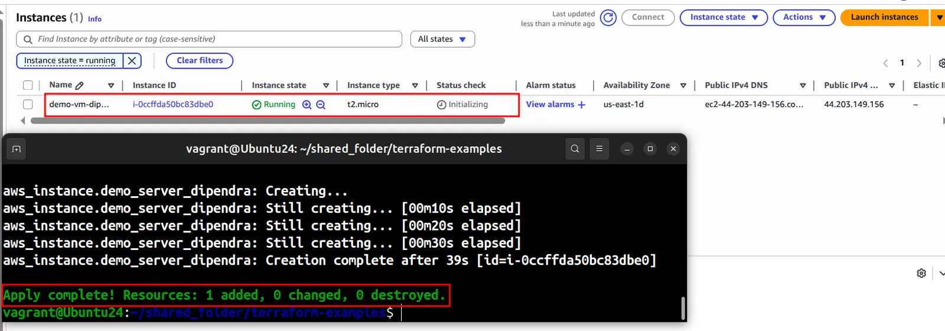945x331 pixels.
Task: Select public IP 44.203.149.156
Action: click(x=853, y=105)
